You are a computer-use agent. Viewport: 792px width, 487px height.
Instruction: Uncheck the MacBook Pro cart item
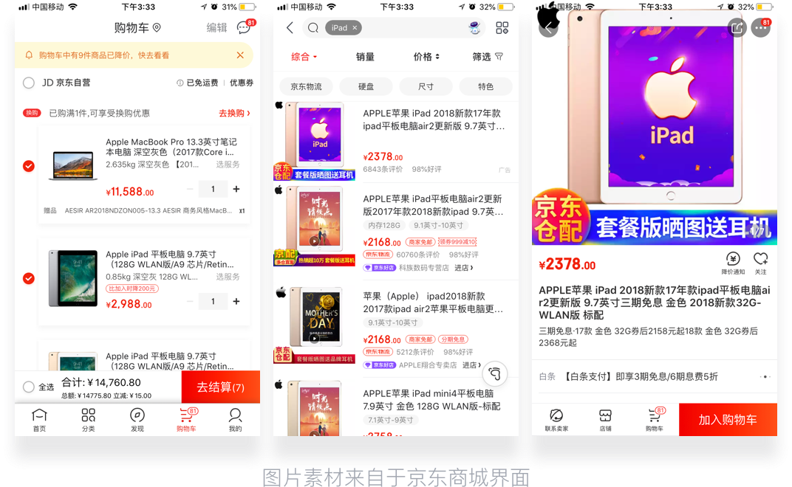click(x=29, y=166)
